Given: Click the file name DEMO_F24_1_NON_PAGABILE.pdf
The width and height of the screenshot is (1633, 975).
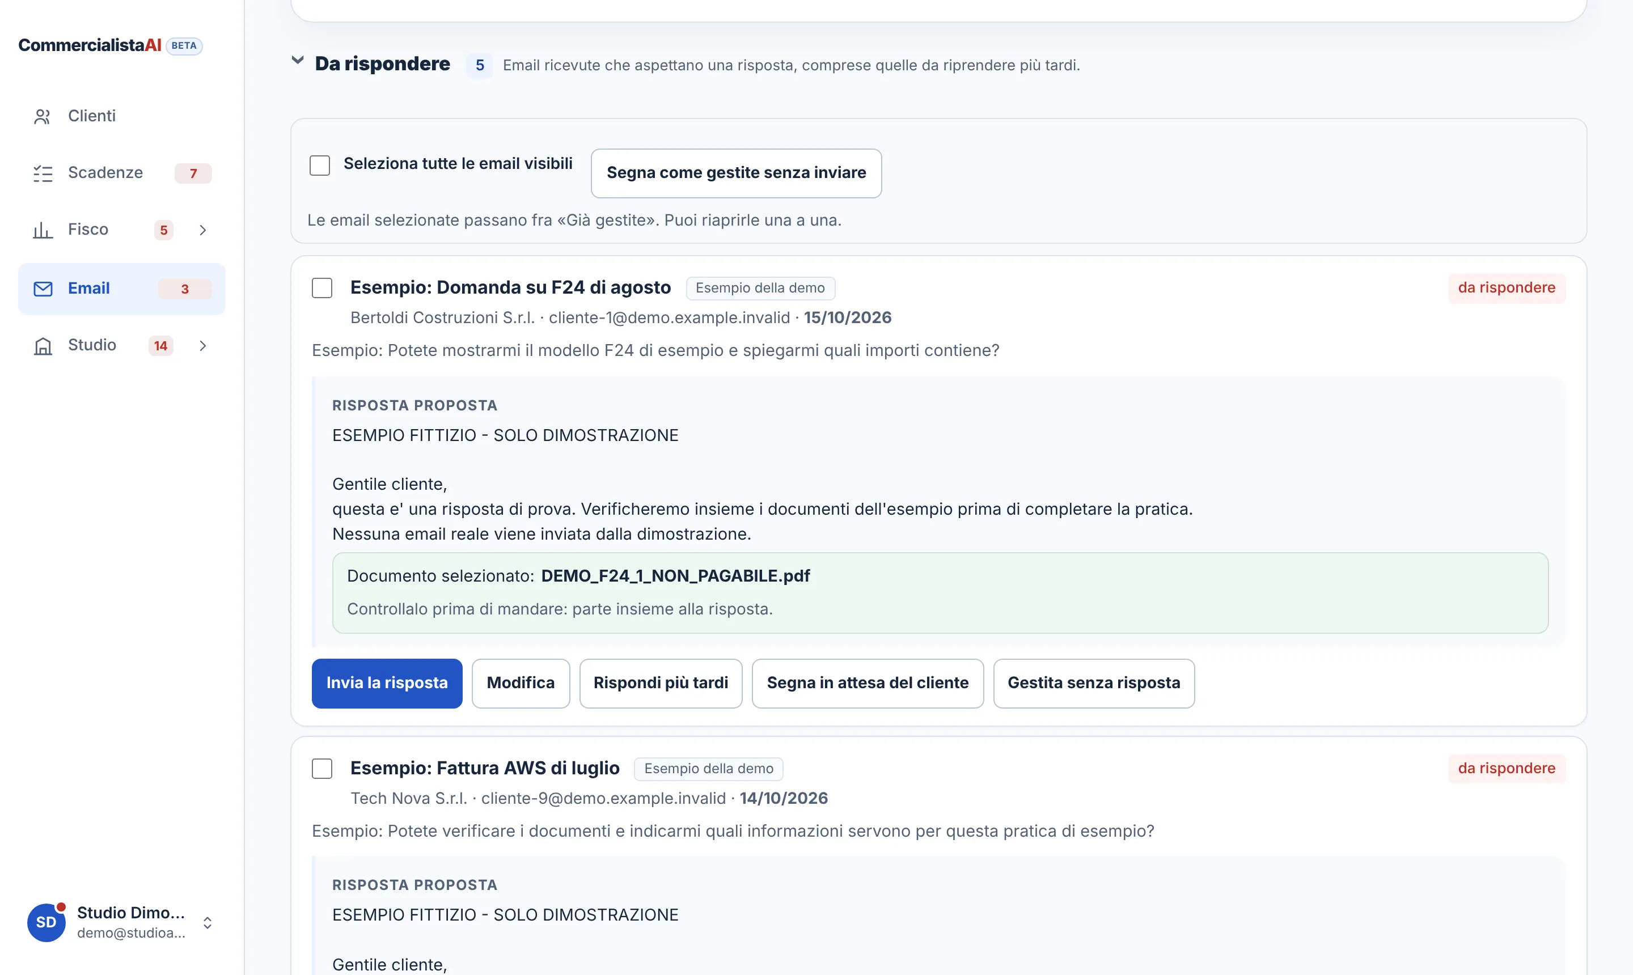Looking at the screenshot, I should (675, 575).
